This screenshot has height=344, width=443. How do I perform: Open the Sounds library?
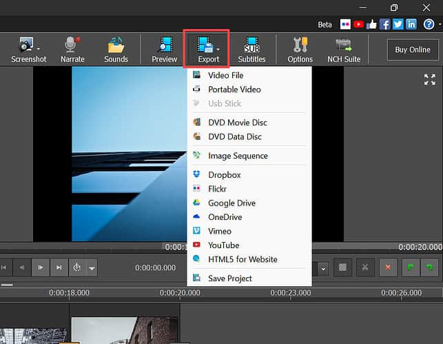point(116,45)
